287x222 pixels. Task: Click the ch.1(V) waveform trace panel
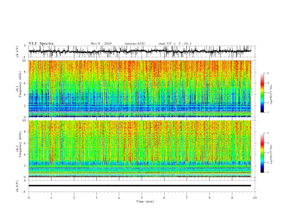click(x=142, y=52)
